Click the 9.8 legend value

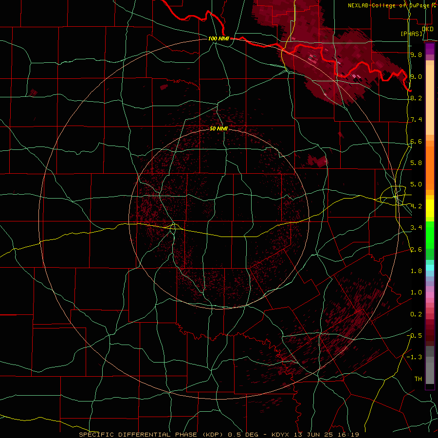(x=416, y=55)
